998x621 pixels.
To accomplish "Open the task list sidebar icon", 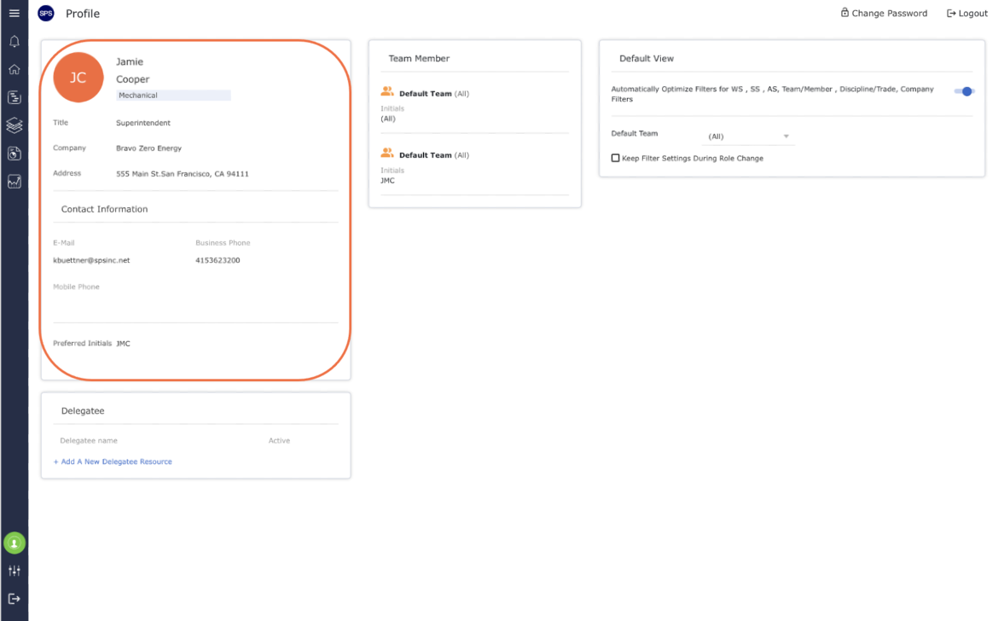I will [14, 97].
